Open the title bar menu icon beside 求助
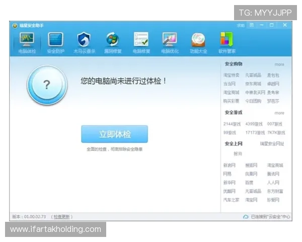Viewport: 302px width, 242px height. (252, 25)
